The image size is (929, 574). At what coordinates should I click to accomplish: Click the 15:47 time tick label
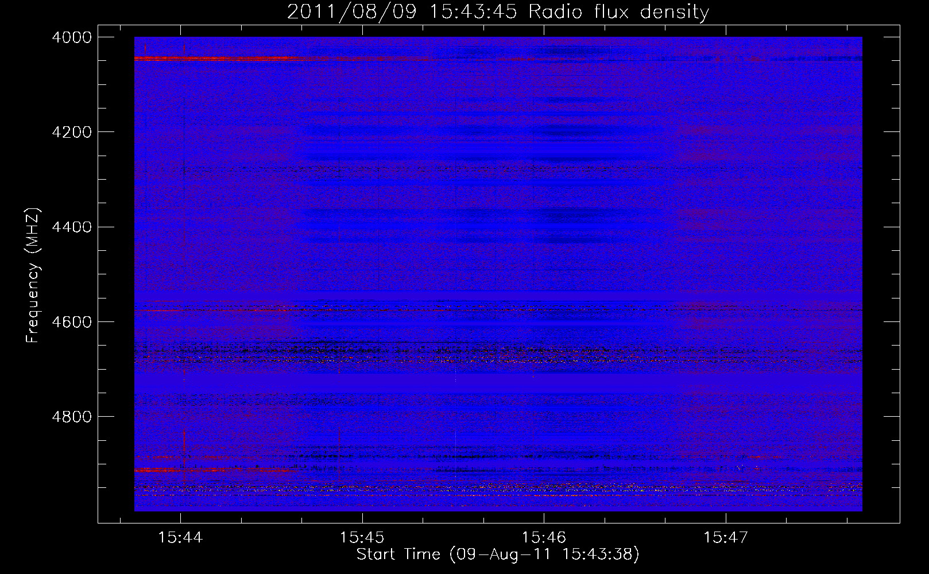click(726, 538)
